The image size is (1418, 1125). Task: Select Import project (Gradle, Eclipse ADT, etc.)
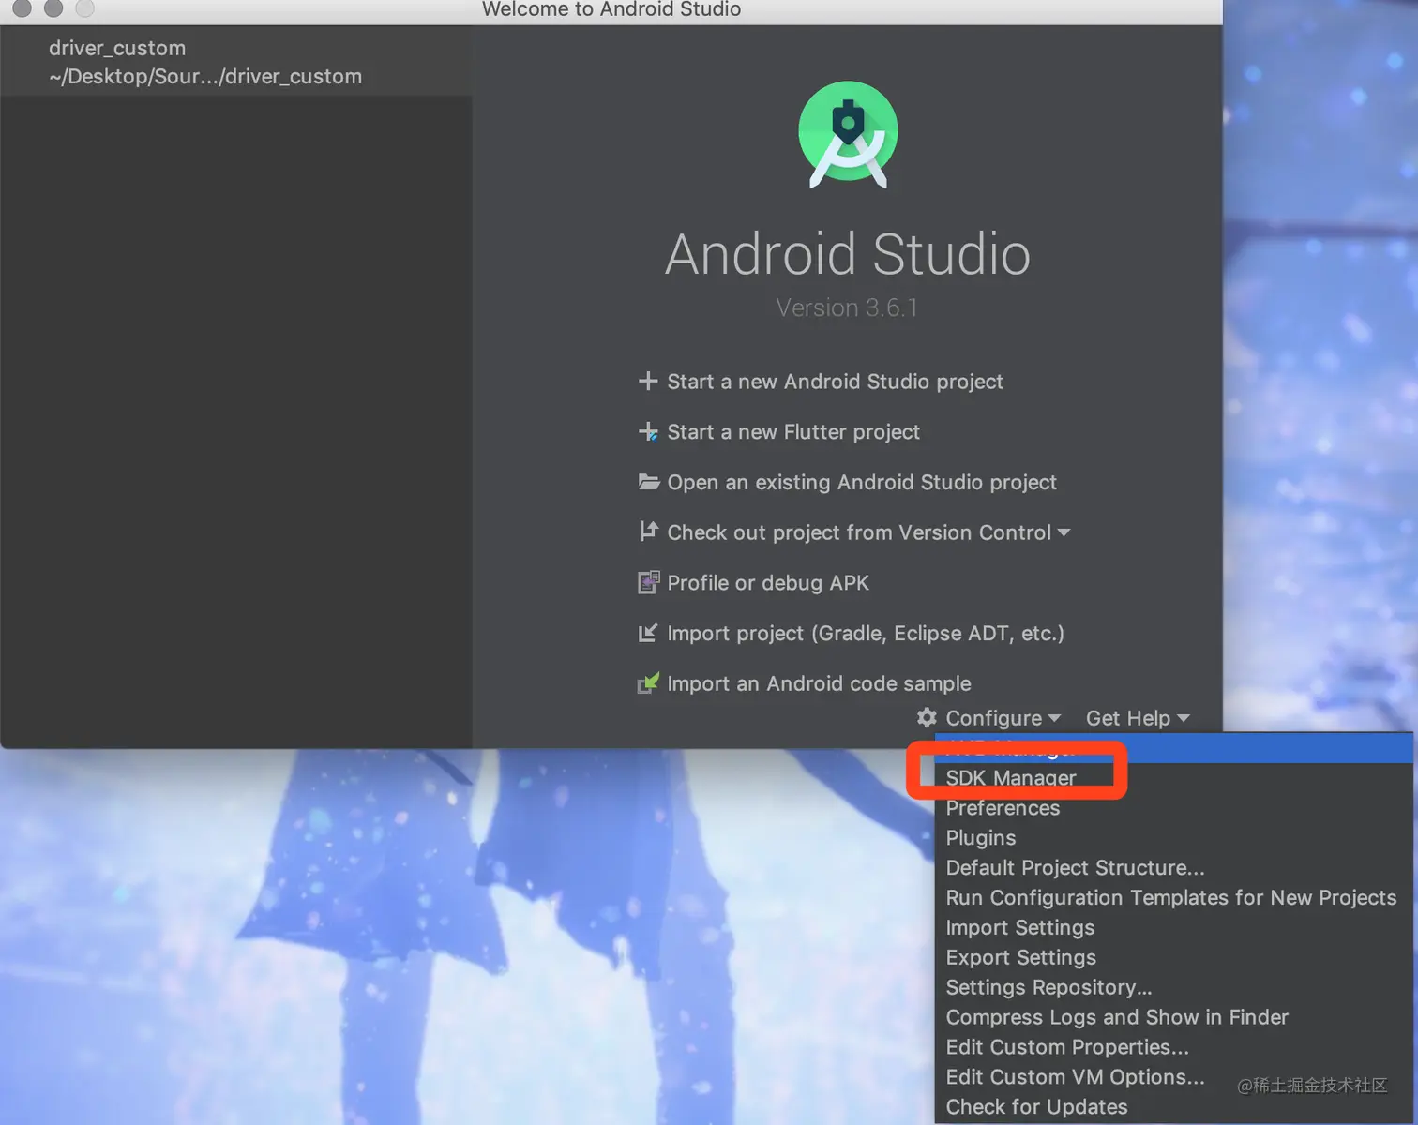click(866, 633)
